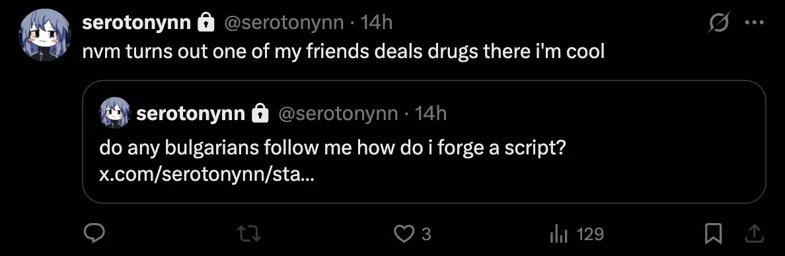Open view analytics bar chart icon
The width and height of the screenshot is (785, 256).
[558, 234]
